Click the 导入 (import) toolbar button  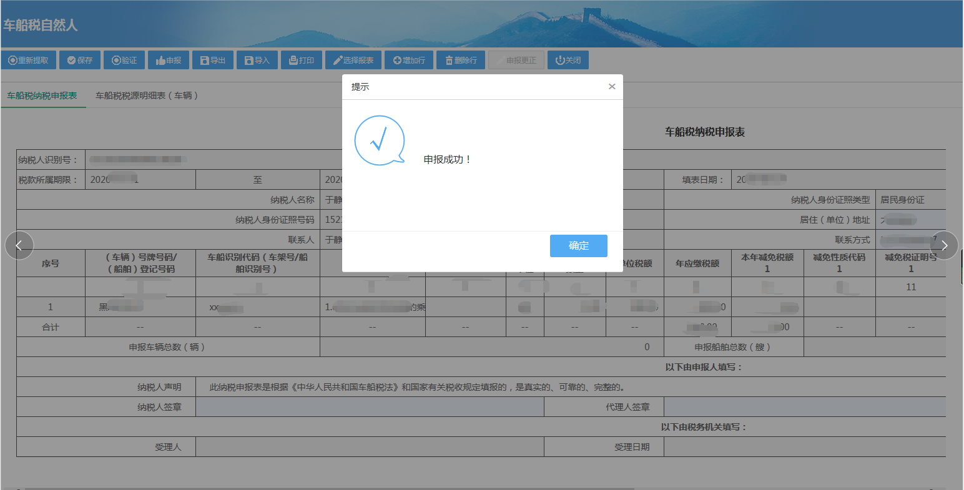257,61
